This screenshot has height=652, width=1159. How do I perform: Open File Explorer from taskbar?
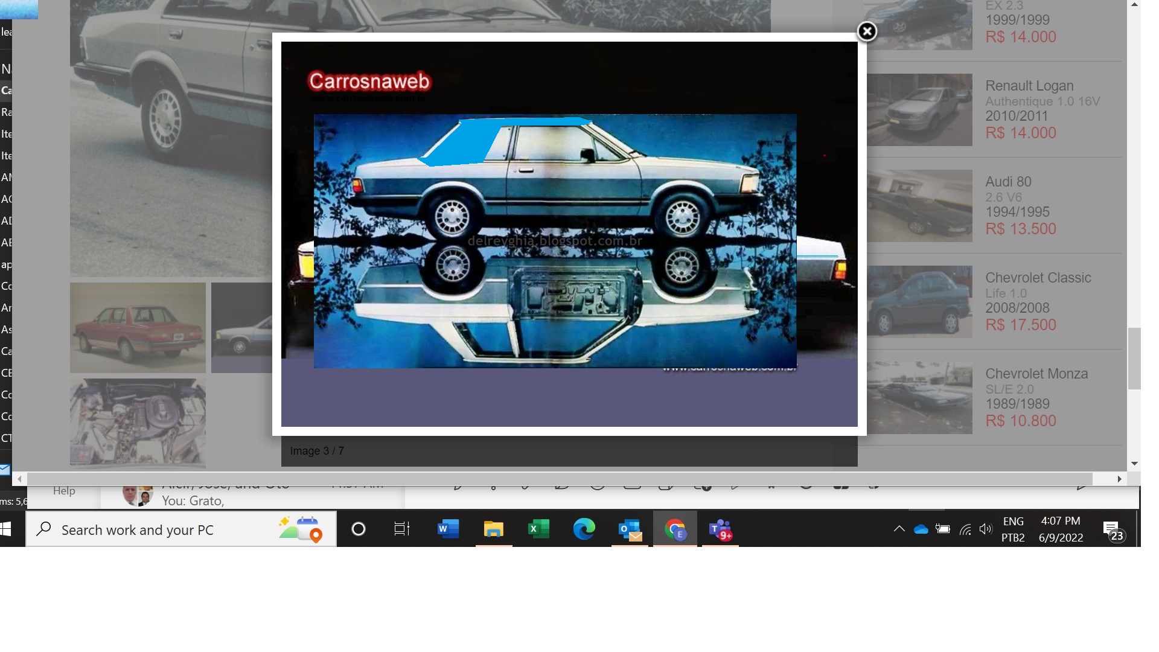[493, 529]
